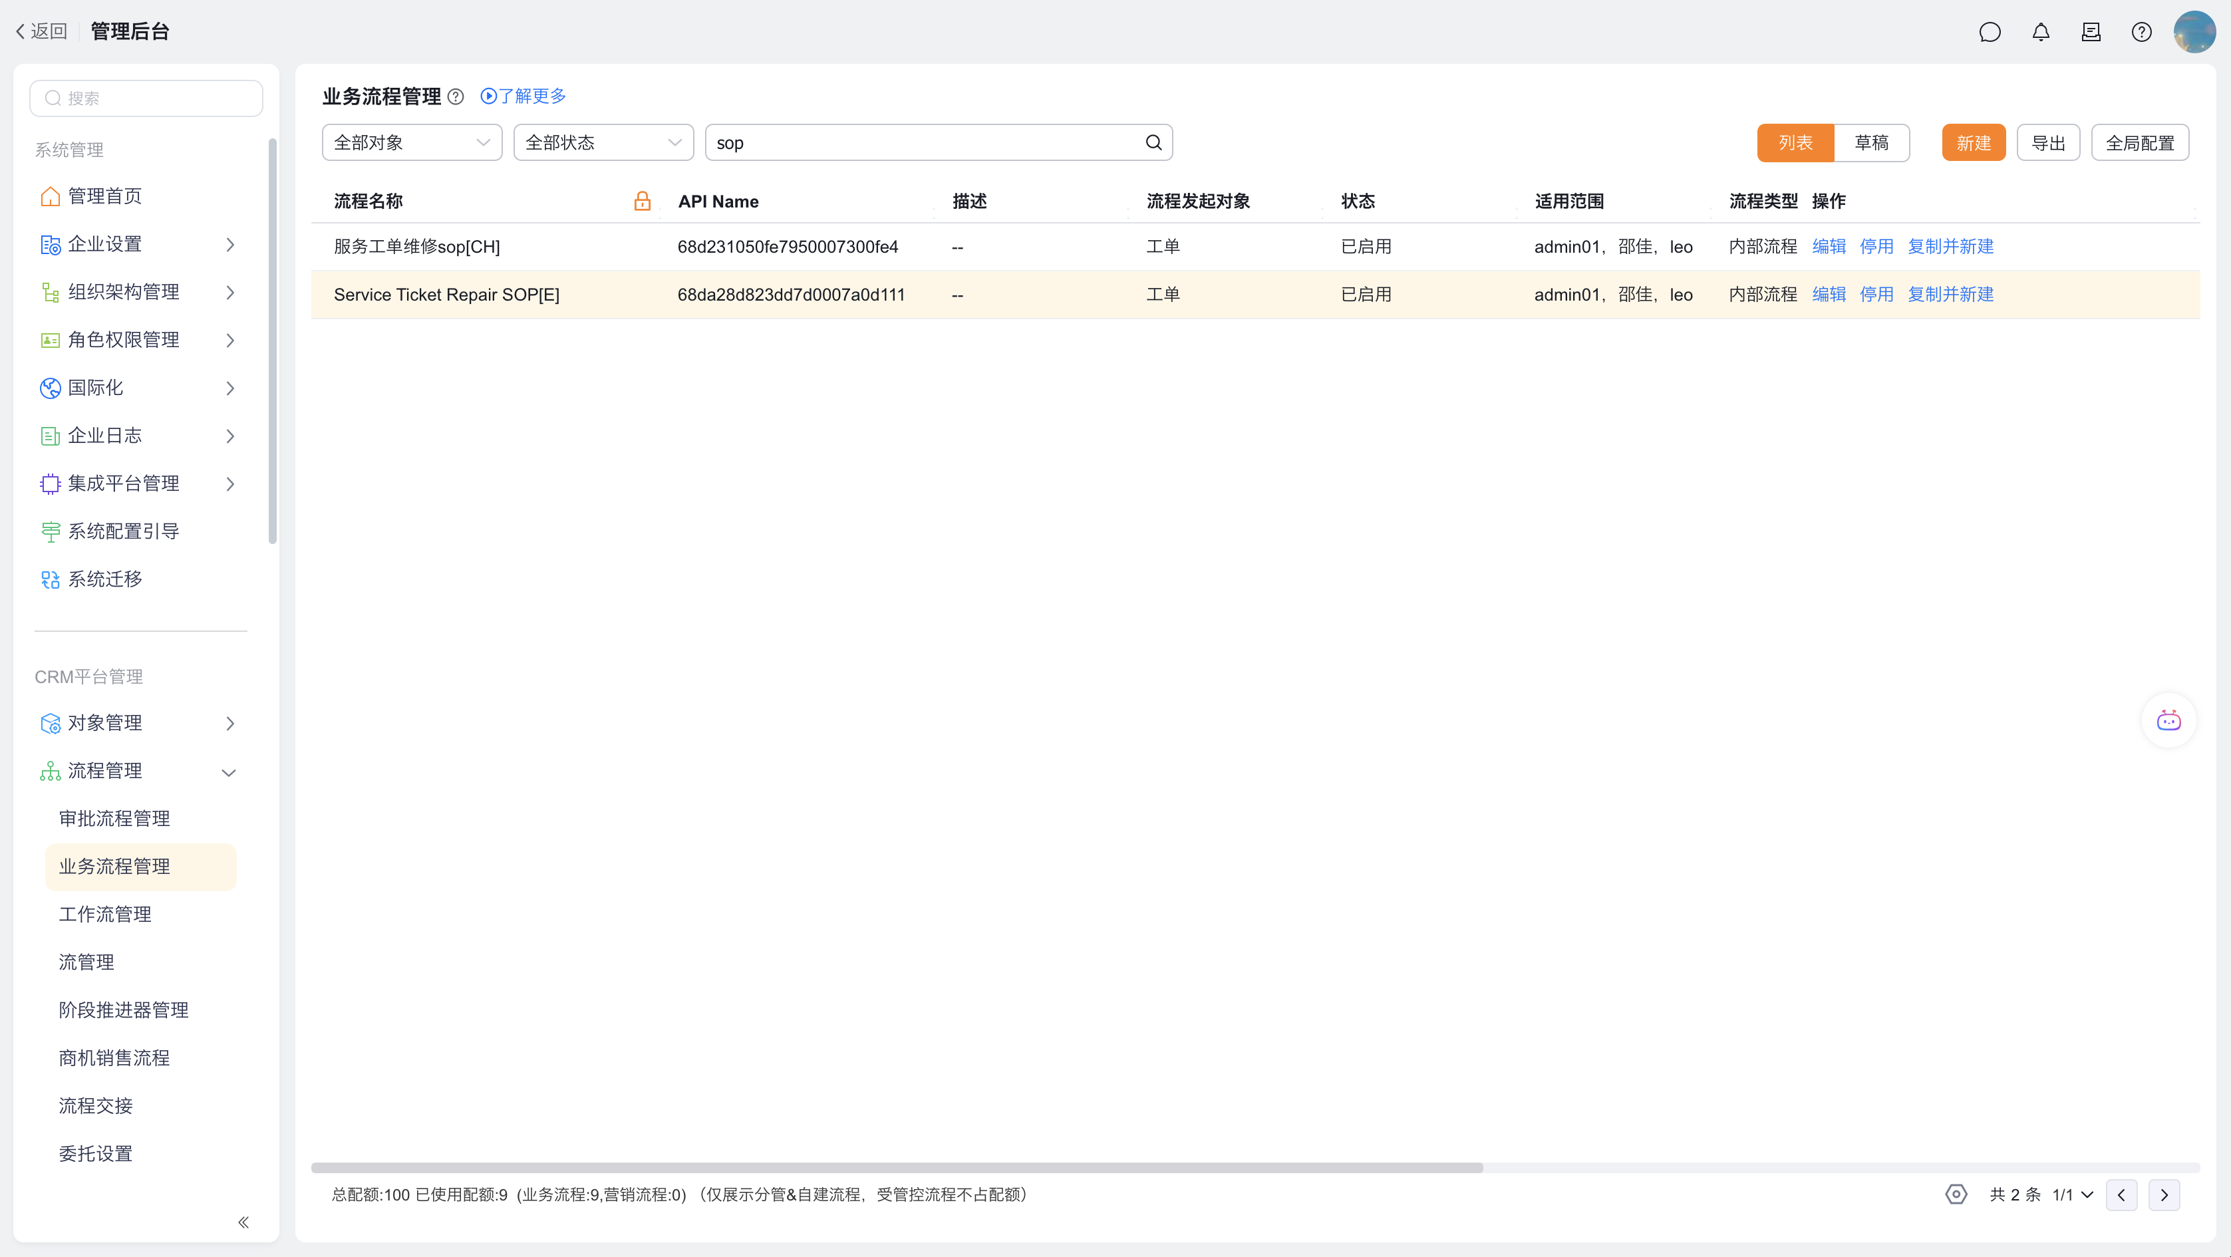Switch to 列表 list view

point(1795,143)
